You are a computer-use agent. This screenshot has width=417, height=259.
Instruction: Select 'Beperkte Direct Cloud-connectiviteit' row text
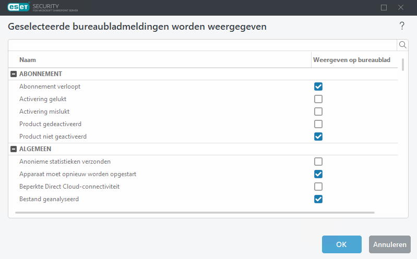(69, 187)
